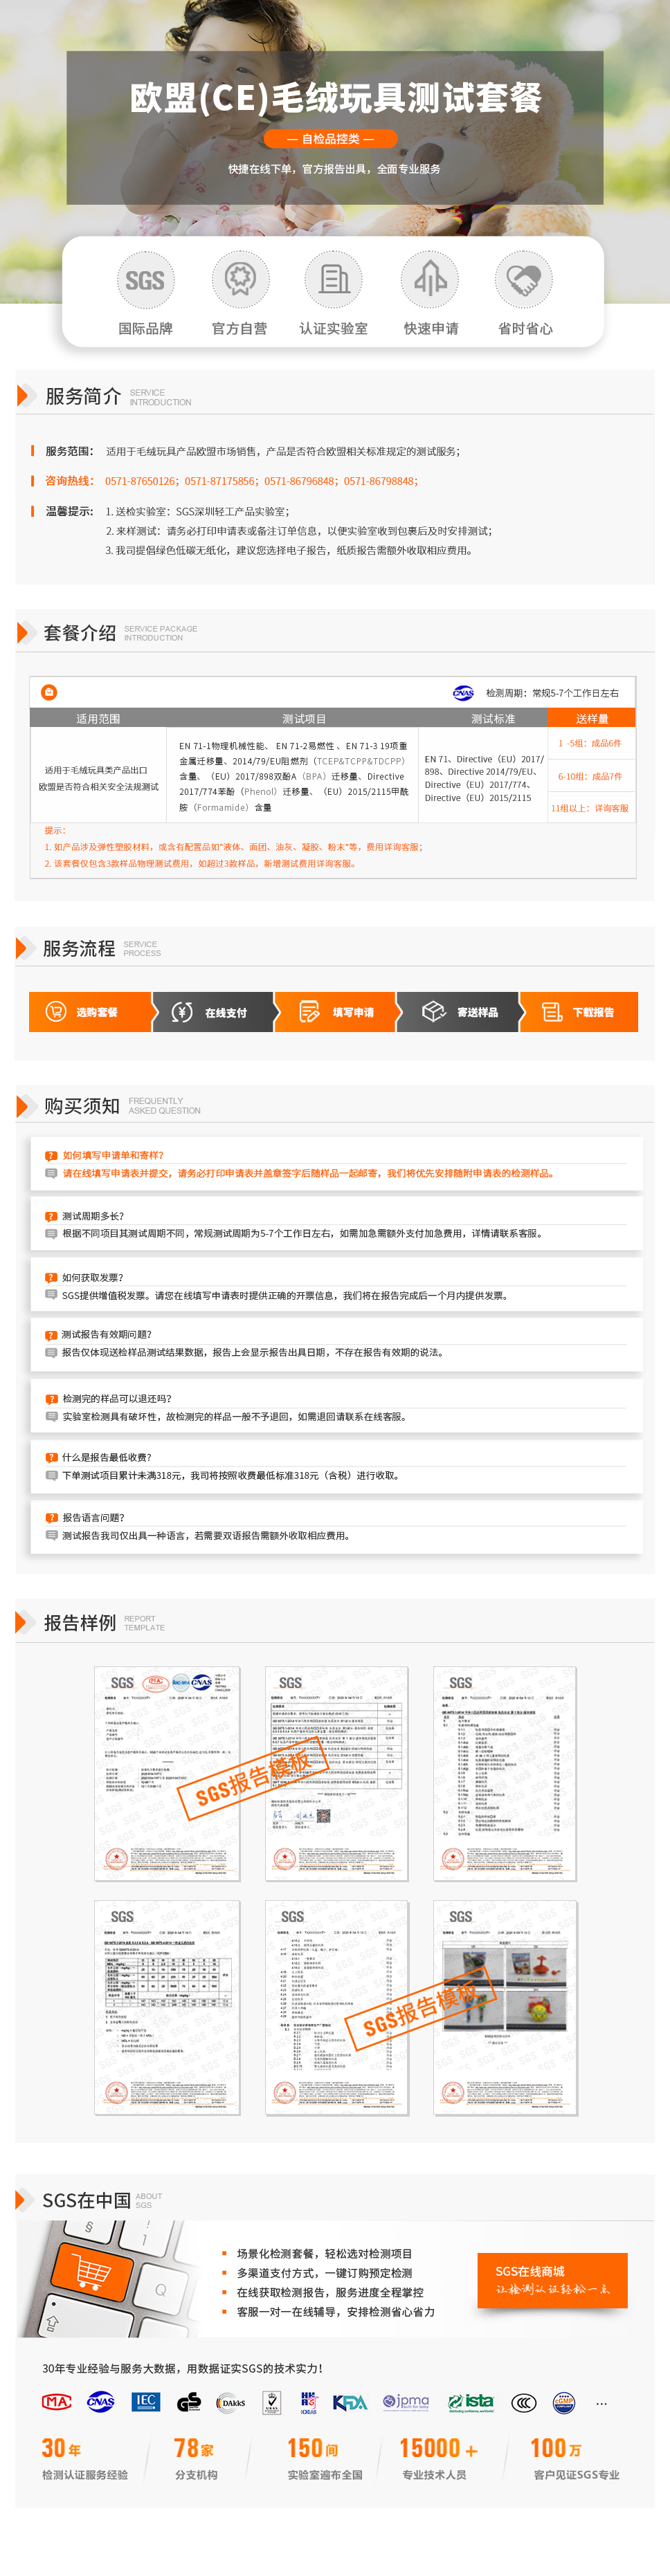Click the 认证实验室 building icon
The height and width of the screenshot is (2576, 670).
point(333,279)
